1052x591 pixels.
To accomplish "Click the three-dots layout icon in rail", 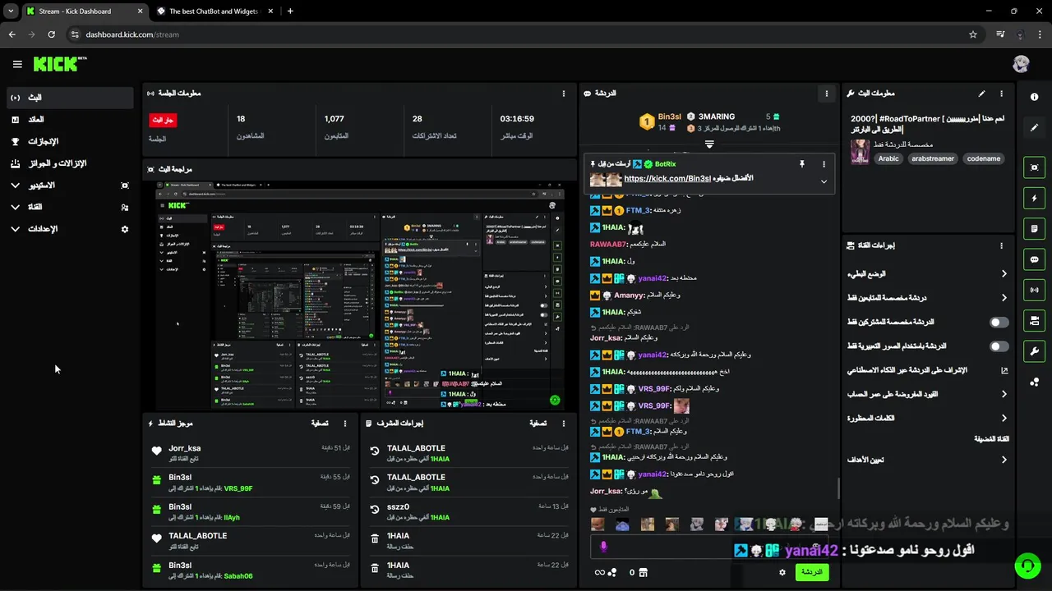I will coord(1034,382).
